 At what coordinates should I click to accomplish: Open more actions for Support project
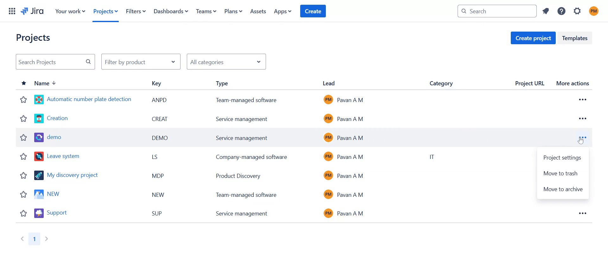click(x=582, y=213)
